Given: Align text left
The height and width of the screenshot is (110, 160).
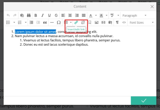Looking at the screenshot, I should click(63, 15).
